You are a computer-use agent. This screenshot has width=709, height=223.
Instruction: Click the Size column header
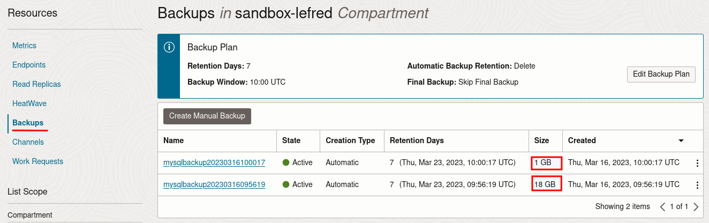541,140
